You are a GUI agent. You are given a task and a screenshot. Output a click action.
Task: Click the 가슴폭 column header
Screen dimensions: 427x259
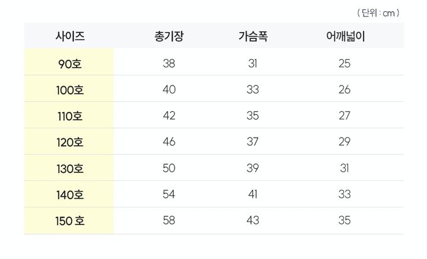pos(253,36)
